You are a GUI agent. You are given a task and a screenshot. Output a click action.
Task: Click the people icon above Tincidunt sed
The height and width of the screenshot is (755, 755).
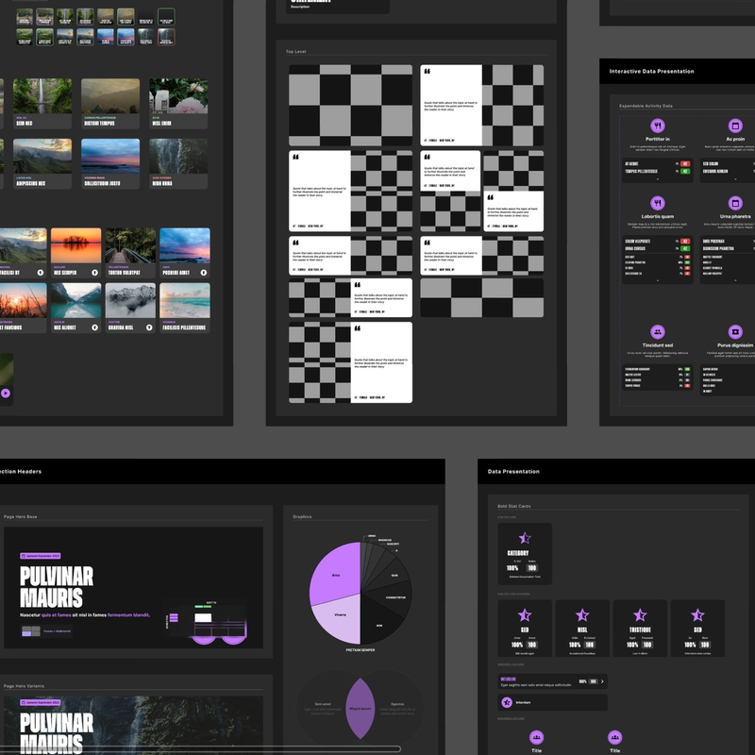[657, 332]
